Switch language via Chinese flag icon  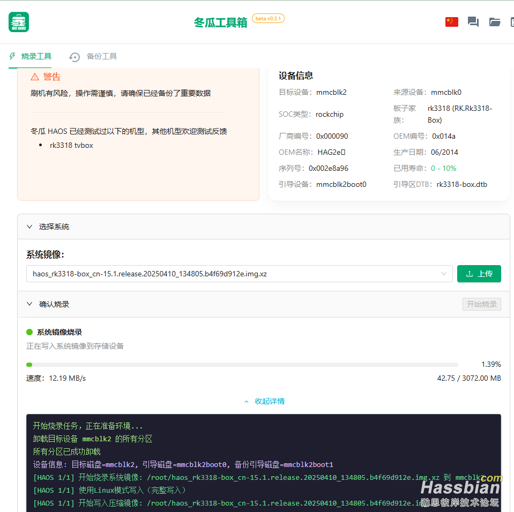click(451, 22)
